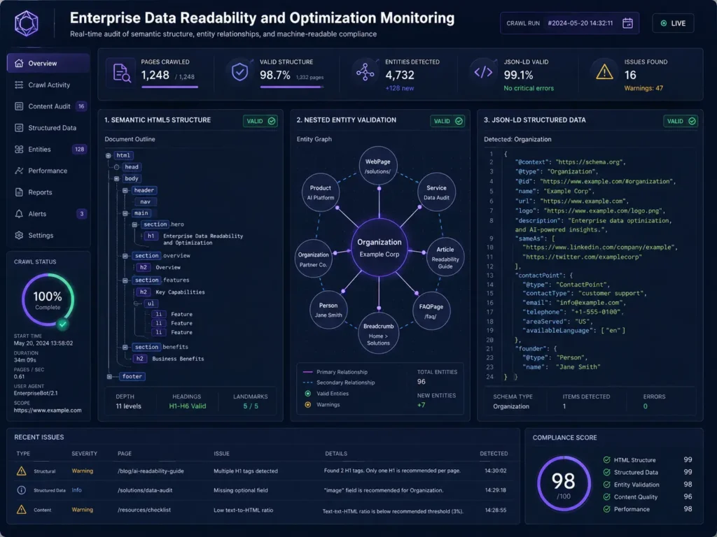Screen dimensions: 717x537
Task: Open the /blog/ai-readability-guide page link
Action: pos(151,471)
